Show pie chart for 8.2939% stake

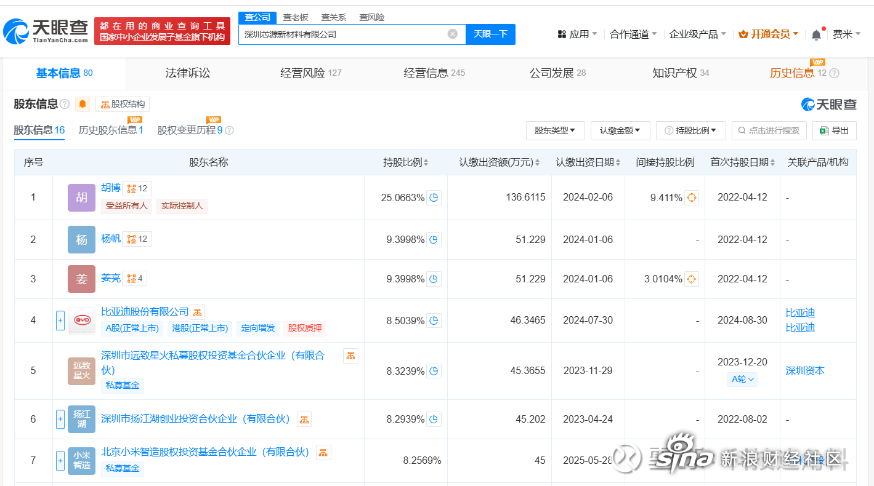click(x=434, y=419)
